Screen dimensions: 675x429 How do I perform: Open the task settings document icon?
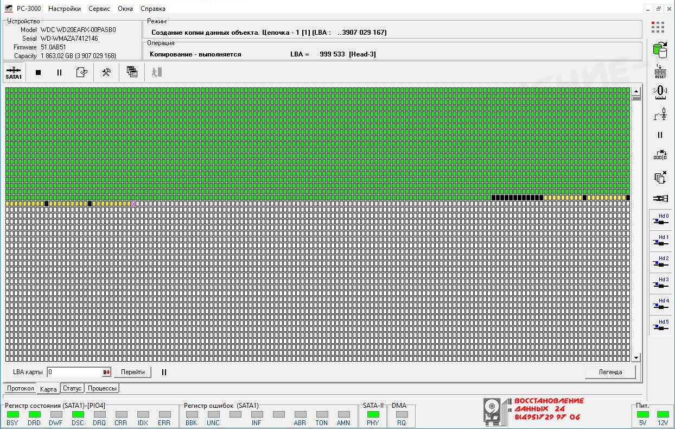click(x=81, y=72)
